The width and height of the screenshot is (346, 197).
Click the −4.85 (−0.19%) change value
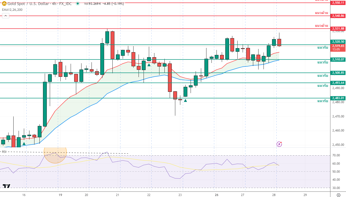[x=113, y=4]
